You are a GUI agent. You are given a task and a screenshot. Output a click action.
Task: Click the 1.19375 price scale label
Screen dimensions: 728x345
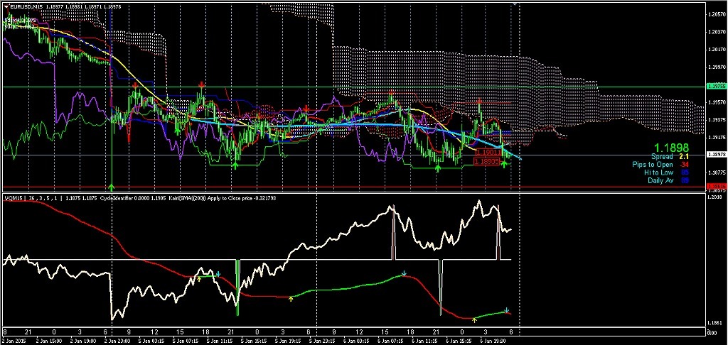pos(715,120)
